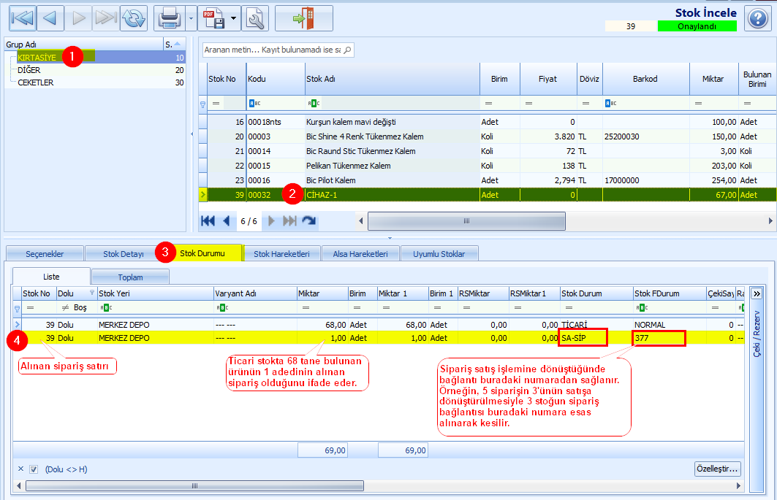The height and width of the screenshot is (500, 777).
Task: Expand hidden columns with the >> button
Action: pos(757,293)
